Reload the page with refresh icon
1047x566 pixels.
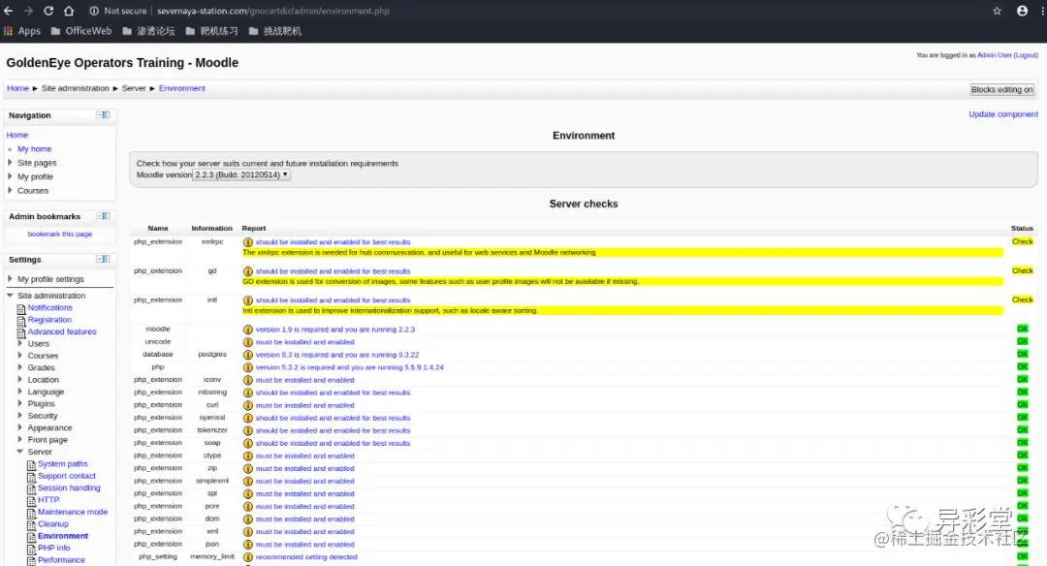point(48,11)
